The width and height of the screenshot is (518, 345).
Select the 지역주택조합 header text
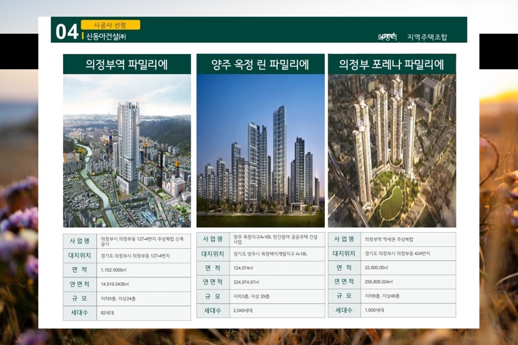click(x=427, y=37)
